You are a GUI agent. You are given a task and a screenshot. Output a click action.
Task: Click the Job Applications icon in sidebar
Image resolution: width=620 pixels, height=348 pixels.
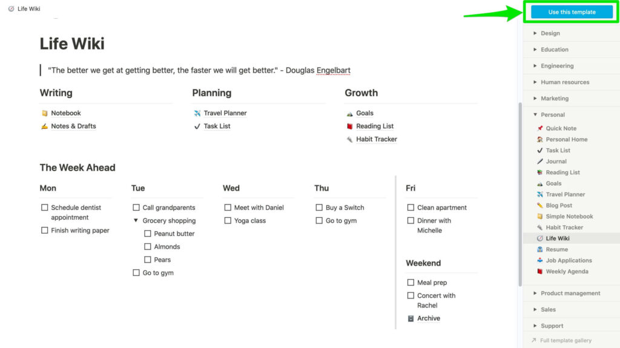tap(539, 260)
